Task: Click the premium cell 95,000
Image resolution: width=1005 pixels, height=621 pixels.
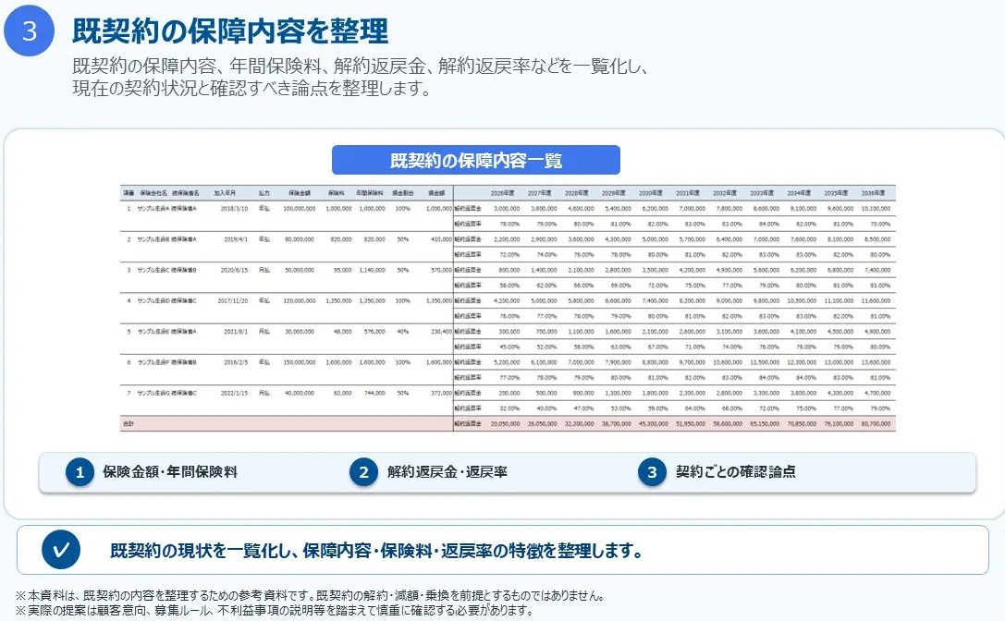Action: [x=342, y=270]
